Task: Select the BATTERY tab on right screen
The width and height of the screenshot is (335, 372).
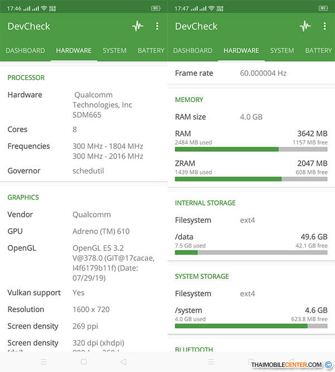Action: 318,51
